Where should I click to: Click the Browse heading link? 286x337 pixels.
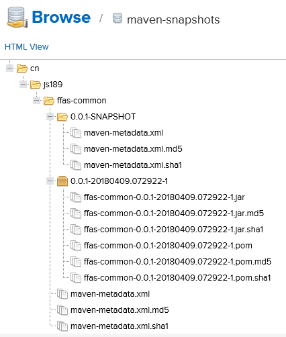point(61,17)
